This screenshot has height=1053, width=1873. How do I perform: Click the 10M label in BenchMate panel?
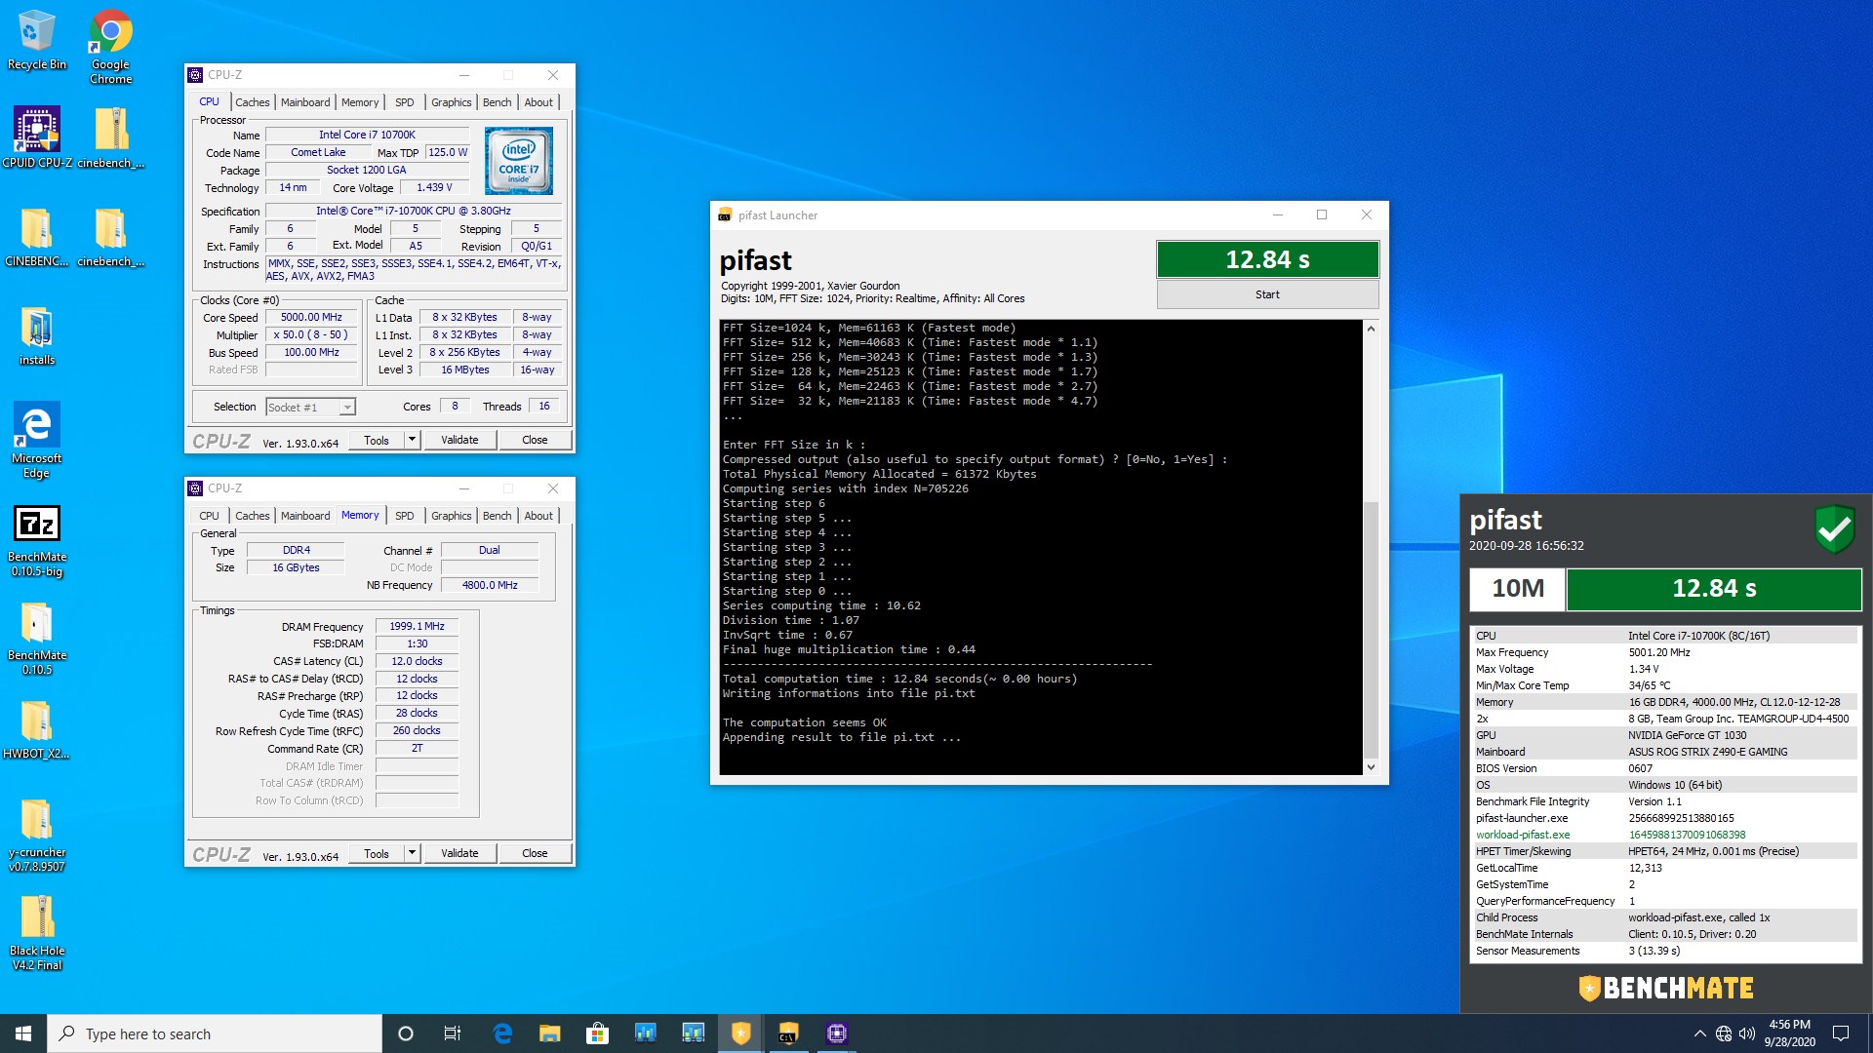pos(1518,589)
